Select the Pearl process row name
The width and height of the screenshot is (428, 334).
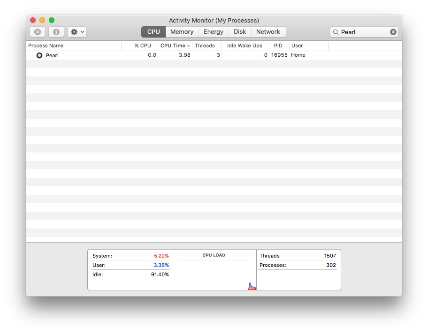(52, 55)
